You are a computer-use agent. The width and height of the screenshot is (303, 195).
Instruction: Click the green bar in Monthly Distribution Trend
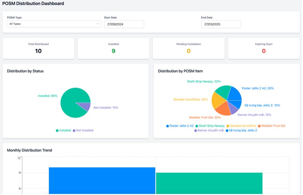pyautogui.click(x=209, y=183)
